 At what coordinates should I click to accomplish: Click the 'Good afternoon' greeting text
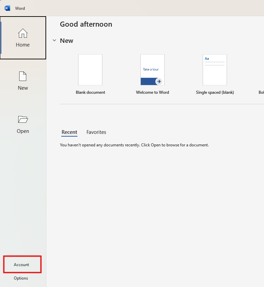point(86,24)
